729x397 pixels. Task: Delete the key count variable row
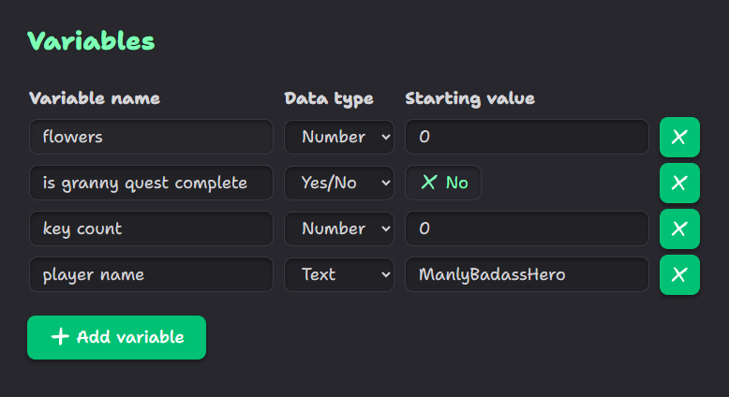(x=679, y=228)
